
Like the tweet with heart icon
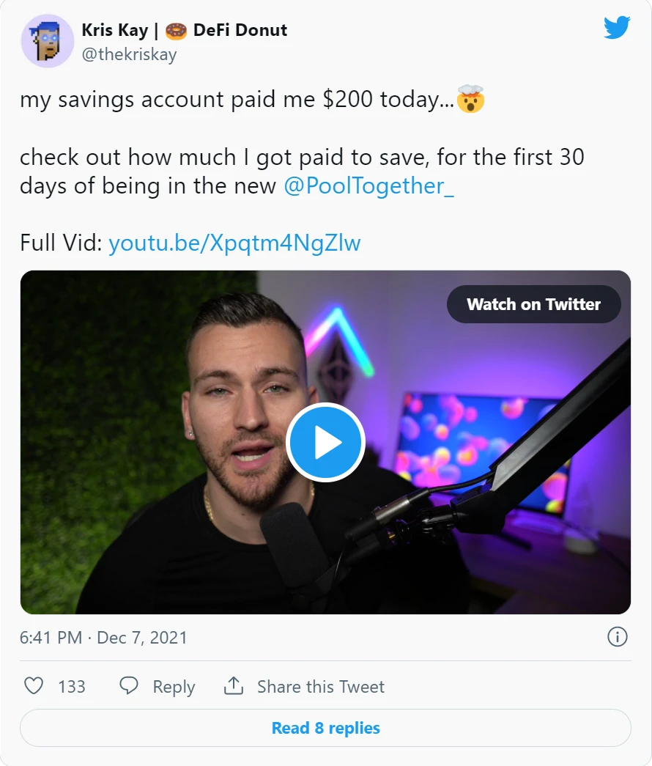coord(34,686)
